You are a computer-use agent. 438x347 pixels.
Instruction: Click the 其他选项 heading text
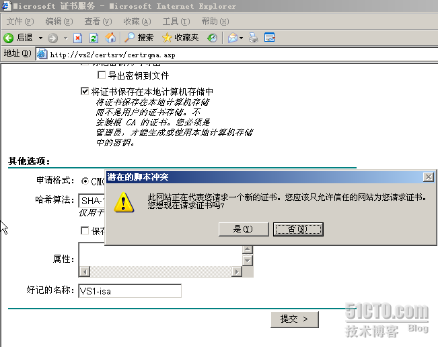[x=29, y=161]
